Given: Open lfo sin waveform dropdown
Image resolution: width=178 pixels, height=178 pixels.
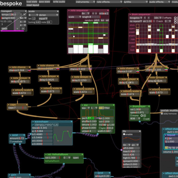Looking at the screenshot, I should (135, 145).
